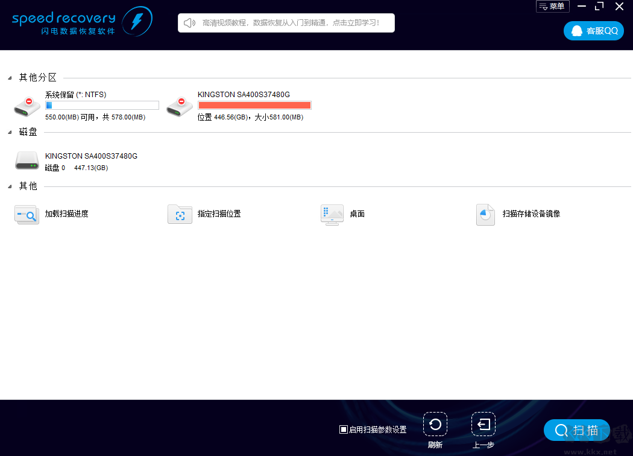Collapse the 其他分区 section
This screenshot has width=633, height=456.
click(x=10, y=78)
